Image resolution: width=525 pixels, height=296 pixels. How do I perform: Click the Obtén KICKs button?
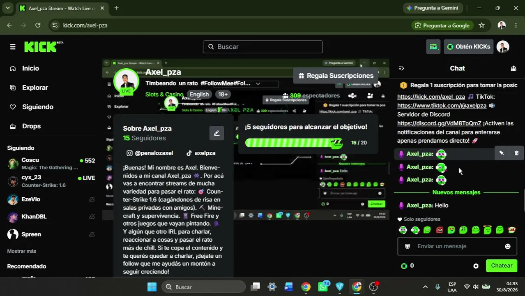pyautogui.click(x=469, y=47)
